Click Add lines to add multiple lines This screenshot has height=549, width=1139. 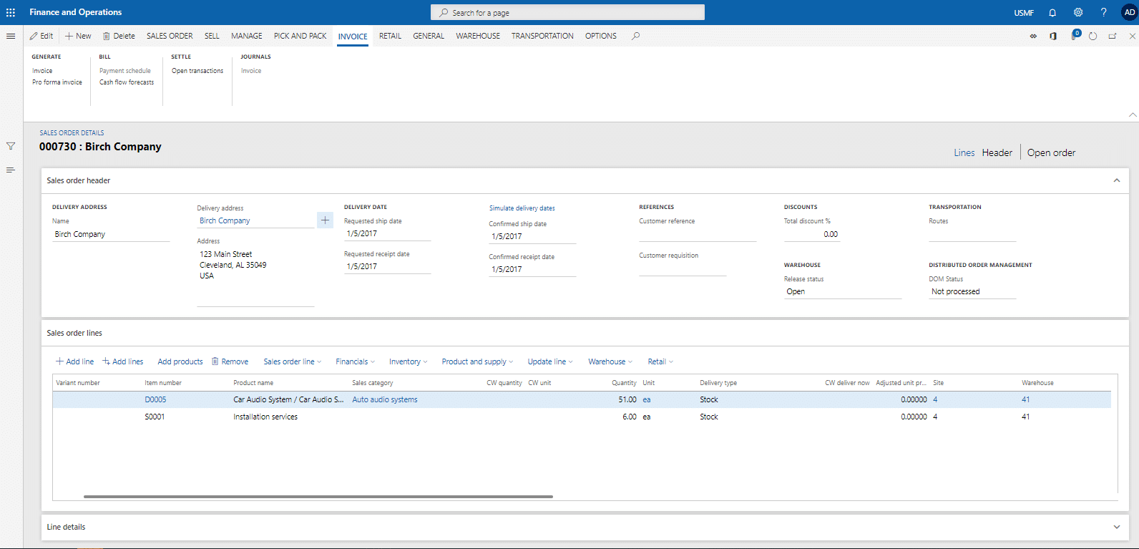click(x=123, y=361)
